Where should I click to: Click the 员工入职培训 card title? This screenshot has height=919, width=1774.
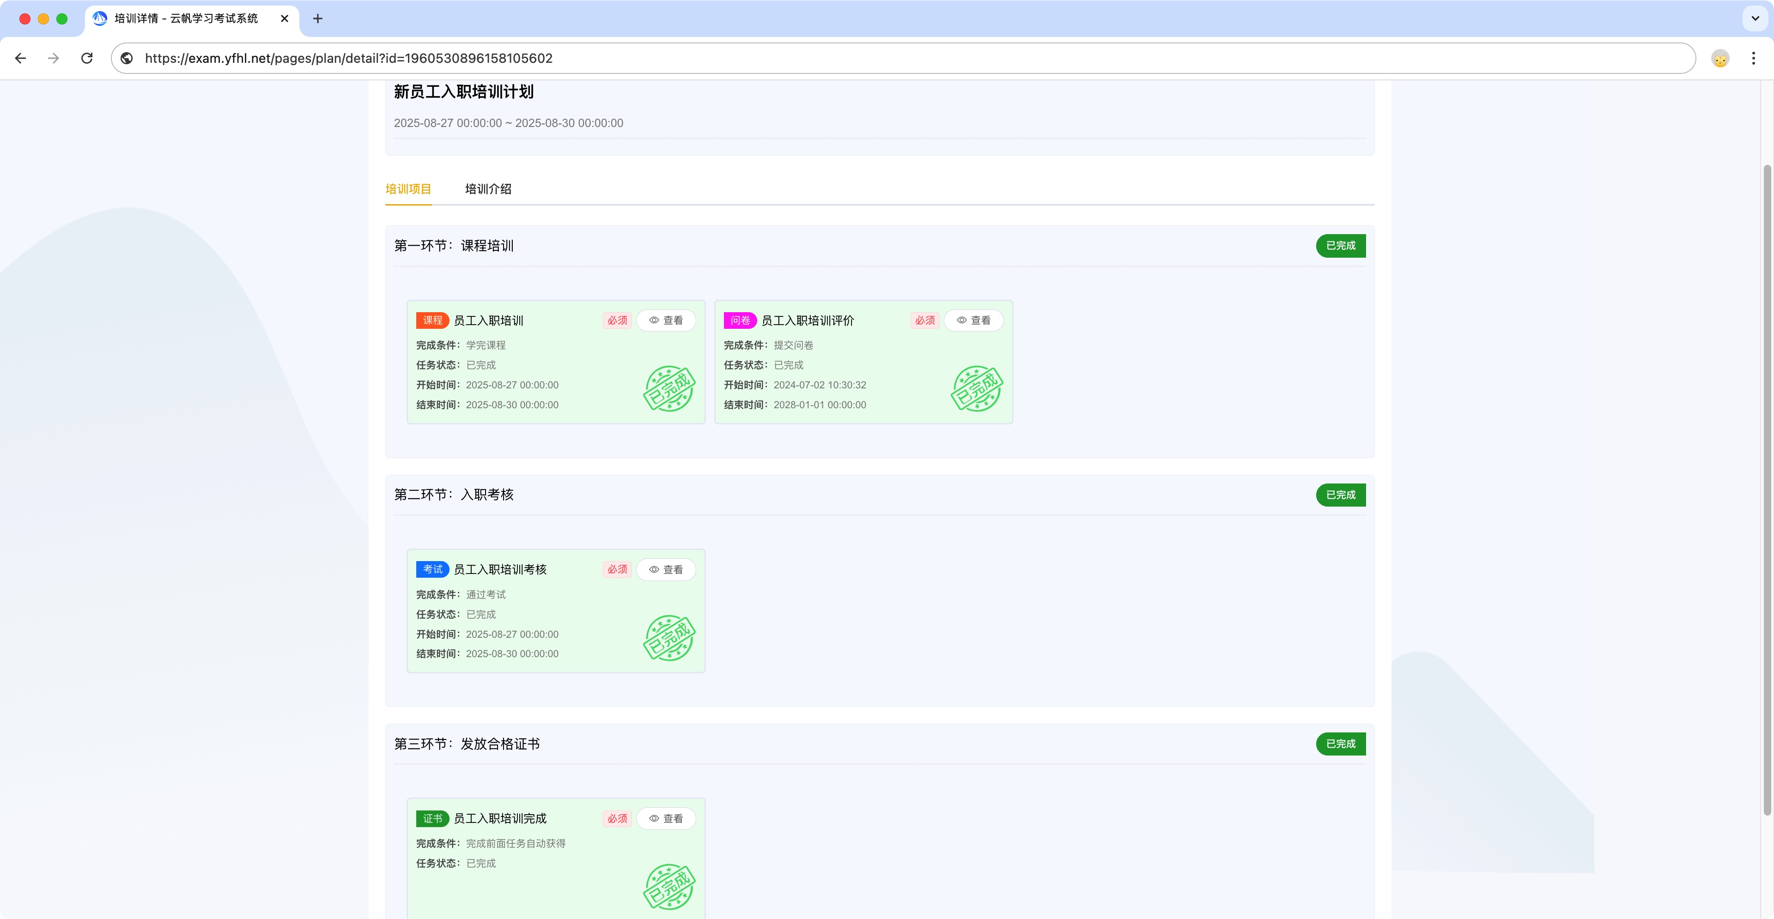click(488, 321)
